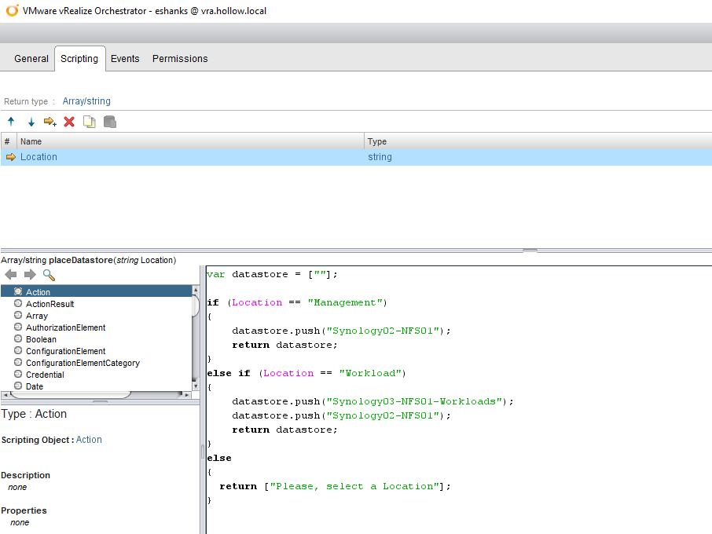712x534 pixels.
Task: Go to the Permissions tab
Action: click(180, 59)
